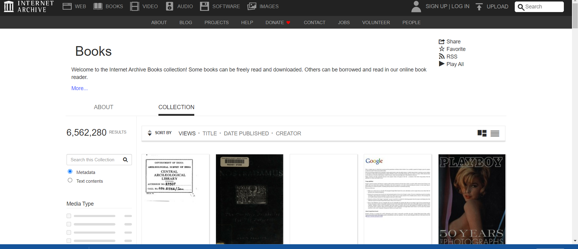This screenshot has height=249, width=578.
Task: Click the Share arrow icon
Action: point(442,42)
